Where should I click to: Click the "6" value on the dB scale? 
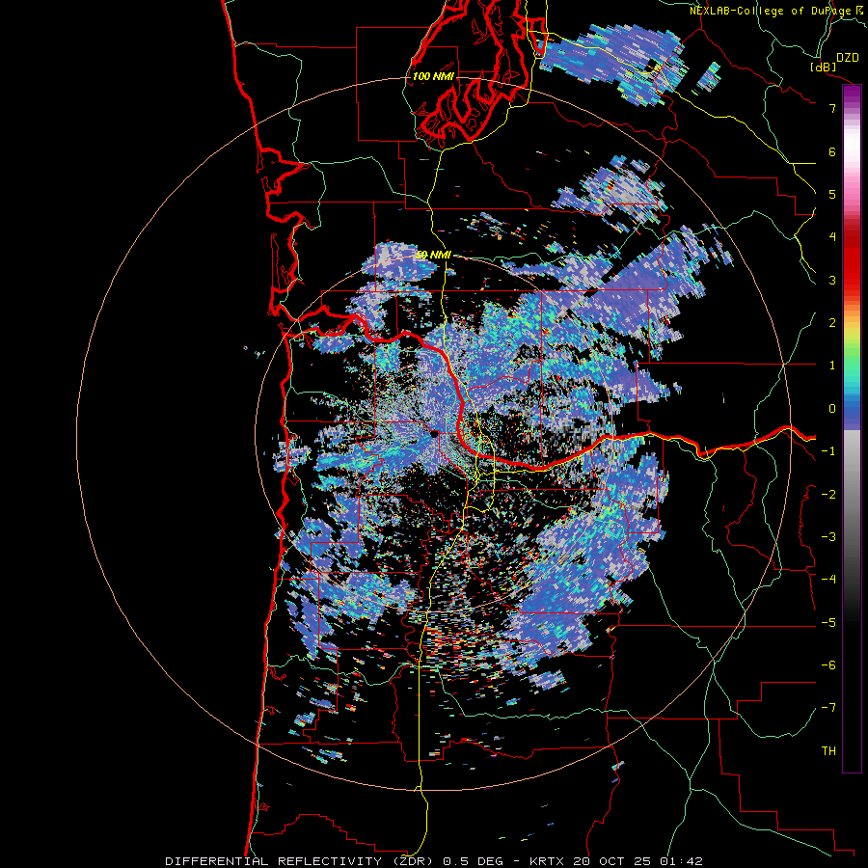point(832,151)
